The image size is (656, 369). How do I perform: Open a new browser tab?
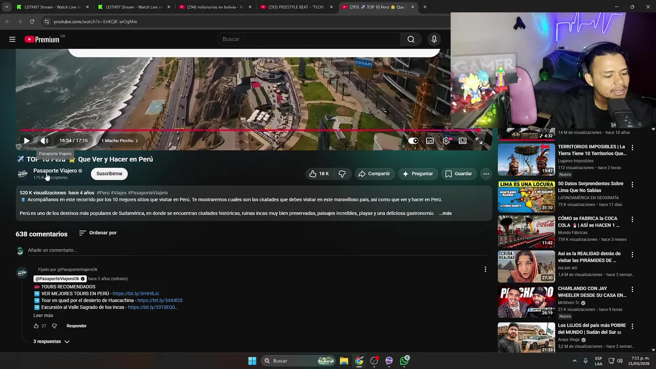click(x=425, y=7)
